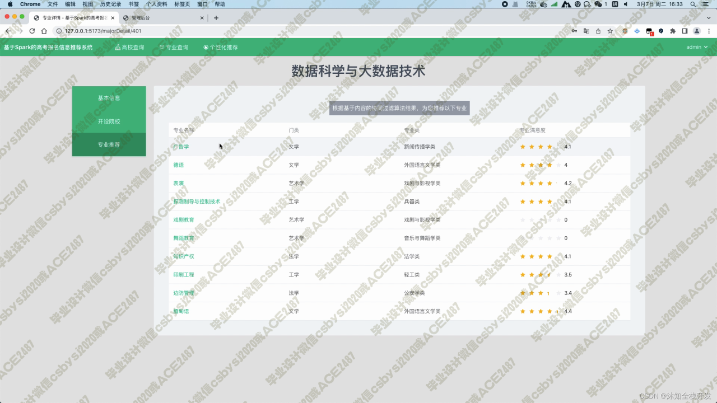Image resolution: width=717 pixels, height=403 pixels.
Task: Open the Apple menu
Action: pyautogui.click(x=10, y=4)
